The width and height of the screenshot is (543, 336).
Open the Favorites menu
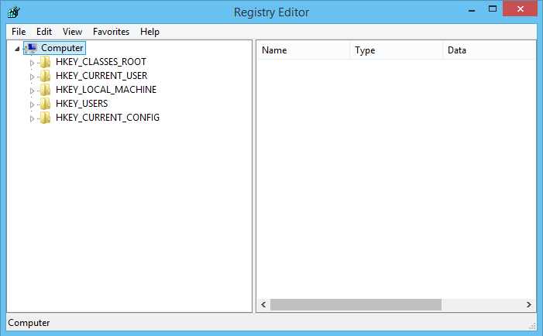point(111,32)
